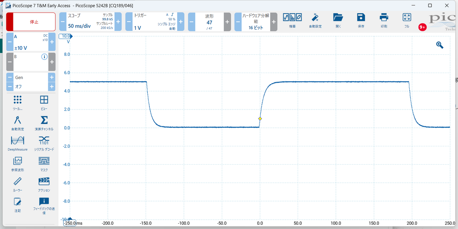The image size is (458, 229).
Task: Open the マスク mask test tool
Action: pos(44,164)
